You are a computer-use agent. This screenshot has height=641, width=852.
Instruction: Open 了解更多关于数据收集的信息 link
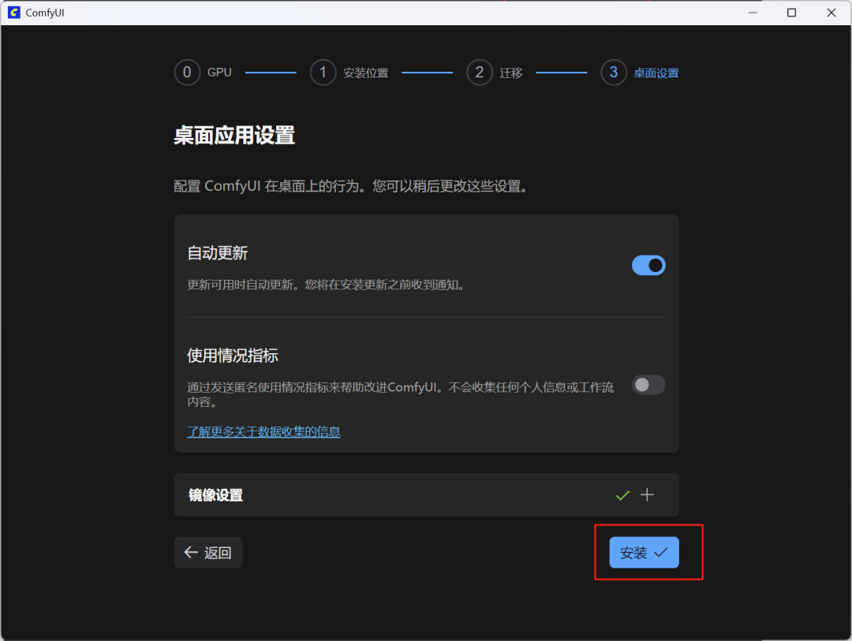coord(263,431)
